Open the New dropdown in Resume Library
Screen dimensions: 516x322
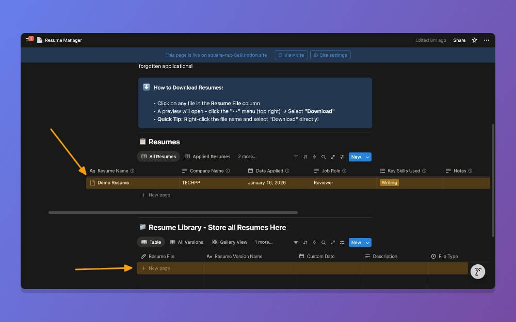(x=366, y=242)
